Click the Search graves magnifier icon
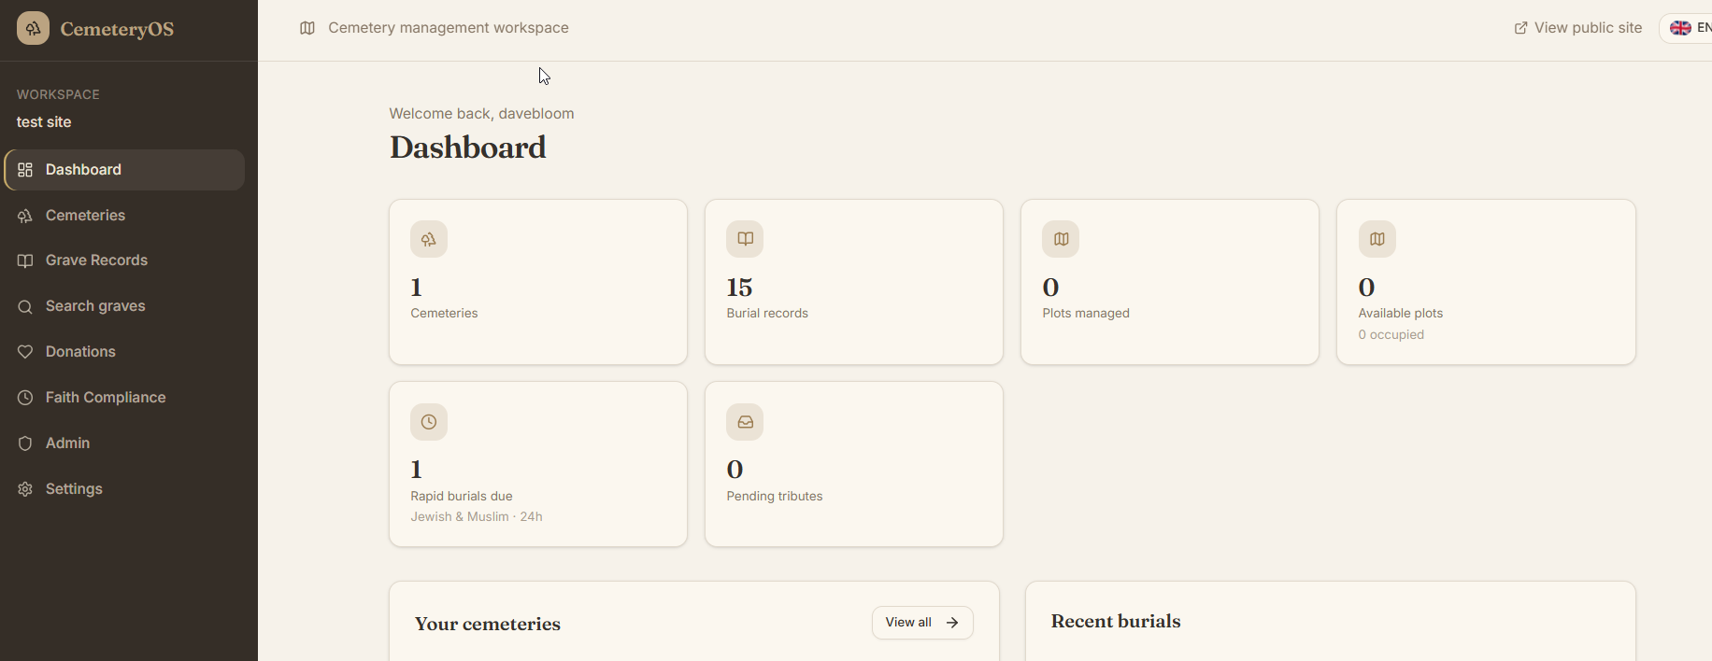The height and width of the screenshot is (661, 1712). tap(25, 306)
